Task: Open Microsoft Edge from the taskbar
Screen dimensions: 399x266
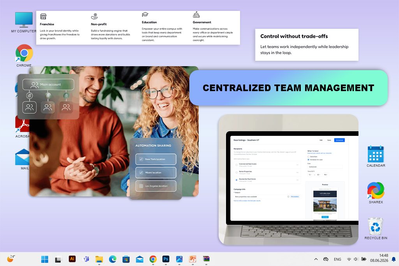Action: pyautogui.click(x=113, y=259)
